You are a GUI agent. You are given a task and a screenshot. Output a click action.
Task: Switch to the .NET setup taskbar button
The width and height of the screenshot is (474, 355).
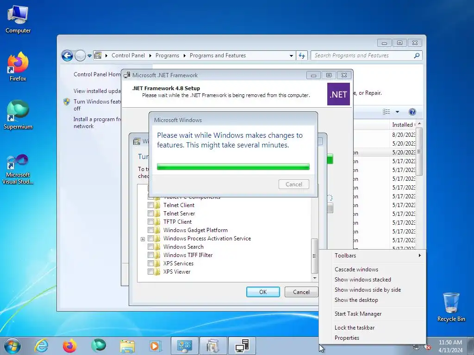242,346
